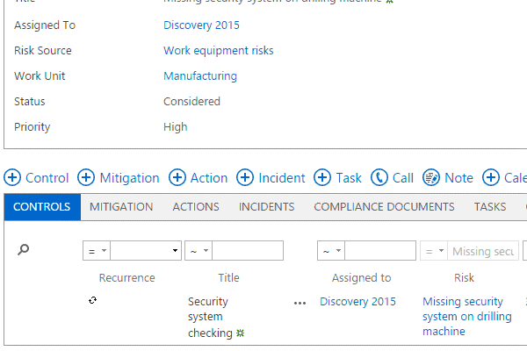The height and width of the screenshot is (351, 527).
Task: Click the Status field label
Action: point(30,102)
